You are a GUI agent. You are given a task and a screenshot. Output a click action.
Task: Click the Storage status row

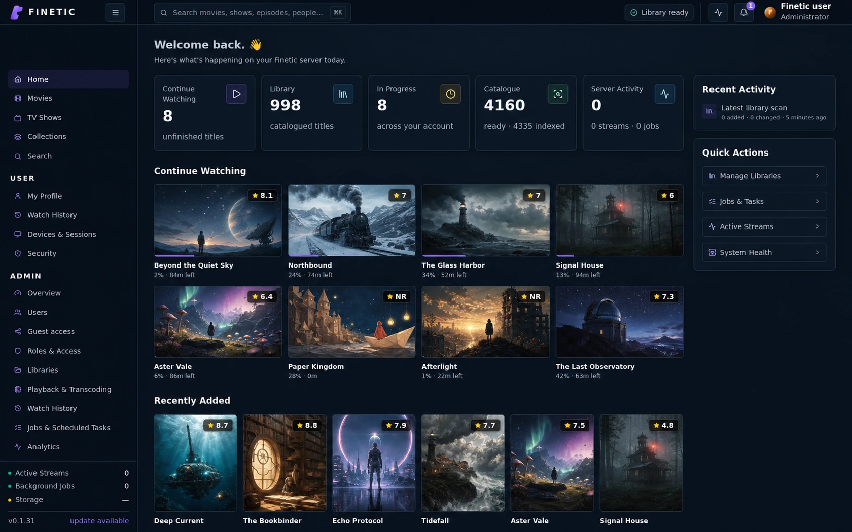pyautogui.click(x=68, y=499)
